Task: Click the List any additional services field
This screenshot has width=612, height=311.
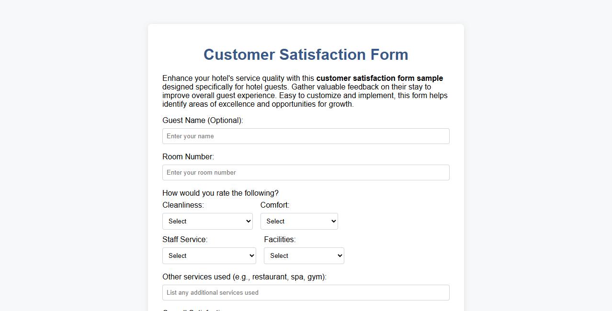Action: pos(306,292)
